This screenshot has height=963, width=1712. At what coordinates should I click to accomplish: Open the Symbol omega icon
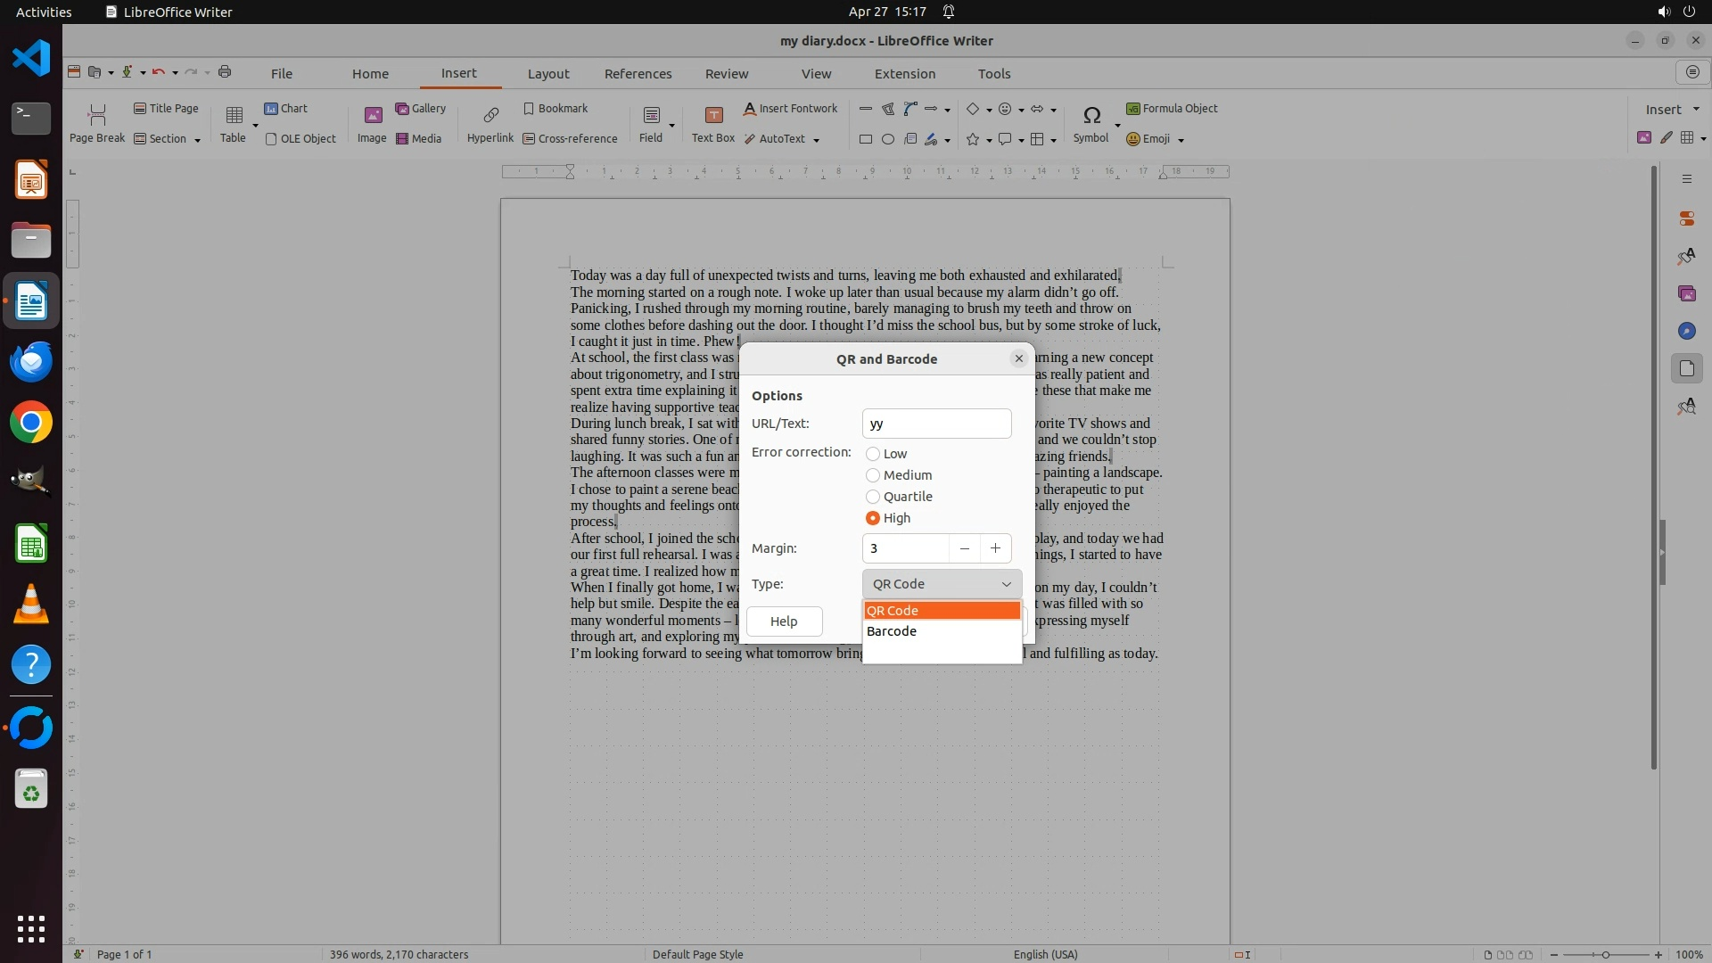pyautogui.click(x=1091, y=115)
